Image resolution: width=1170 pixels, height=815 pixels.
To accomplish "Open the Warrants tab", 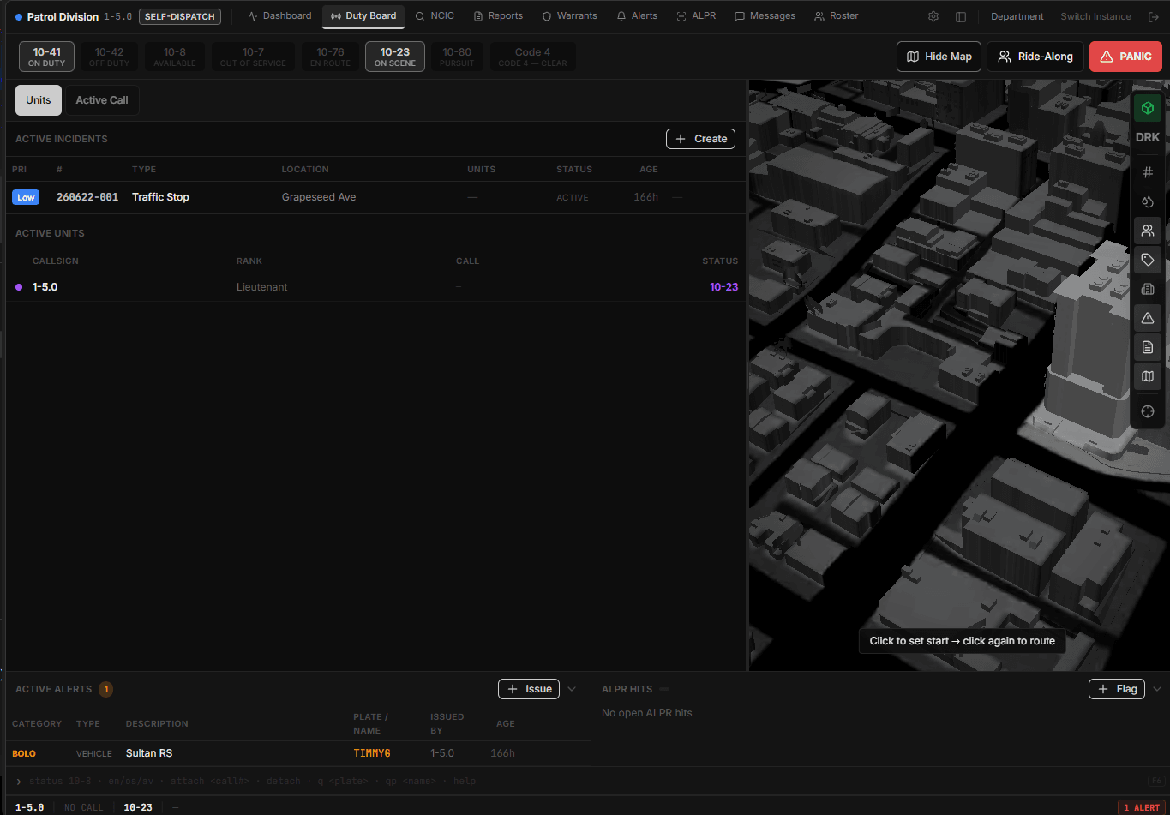I will coord(570,16).
